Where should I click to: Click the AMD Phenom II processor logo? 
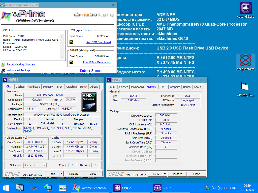pyautogui.click(x=89, y=102)
